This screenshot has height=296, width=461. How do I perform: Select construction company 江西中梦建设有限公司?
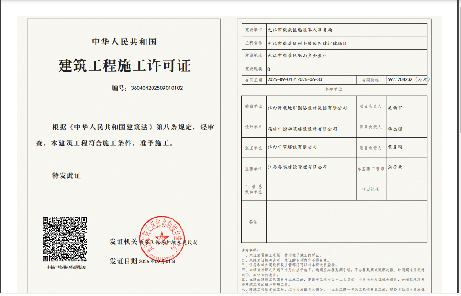point(292,147)
